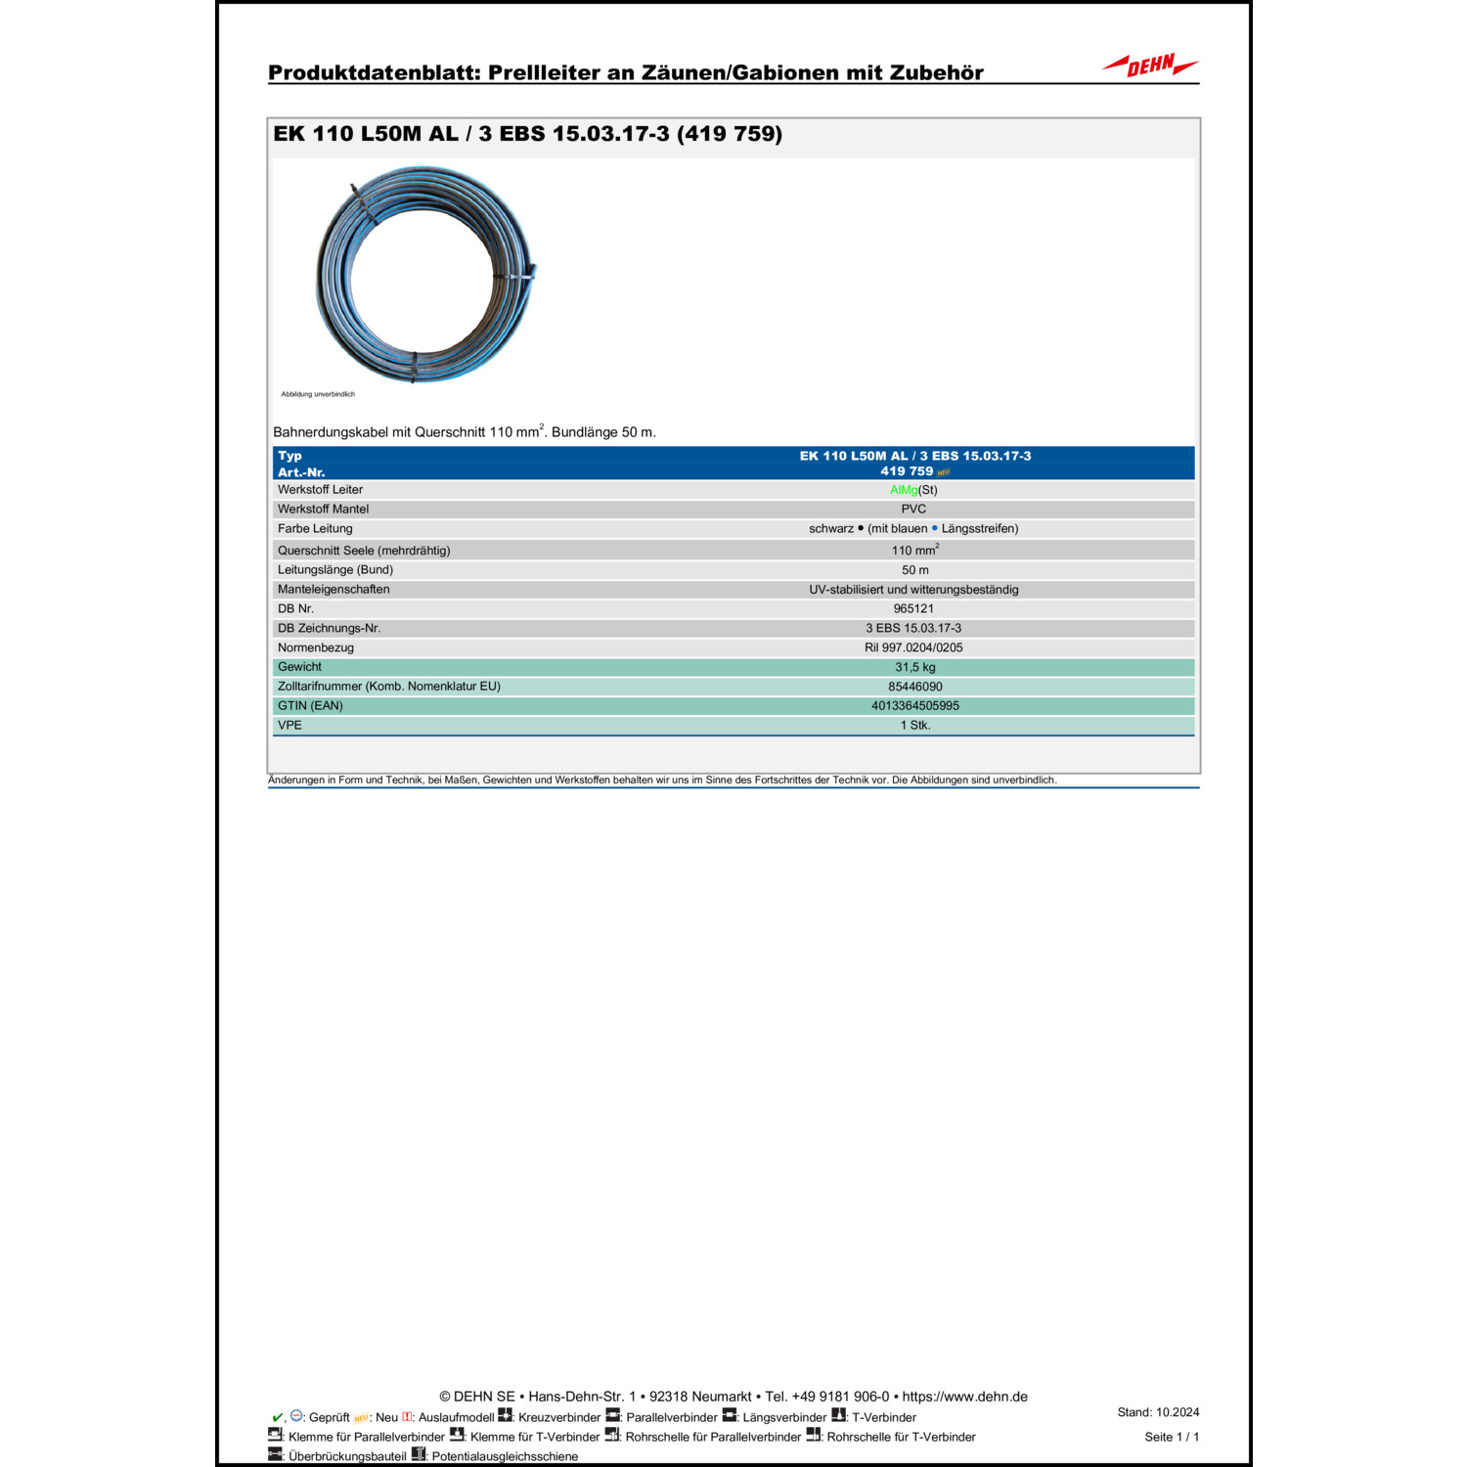
Task: Click the T-Verbinder legend icon
Action: click(x=838, y=1414)
